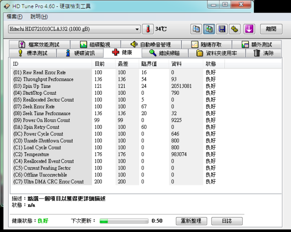Viewport: 291px width, 232px height.
Task: Switch to the 錯誤掃瞄 tab
Action: pyautogui.click(x=165, y=53)
